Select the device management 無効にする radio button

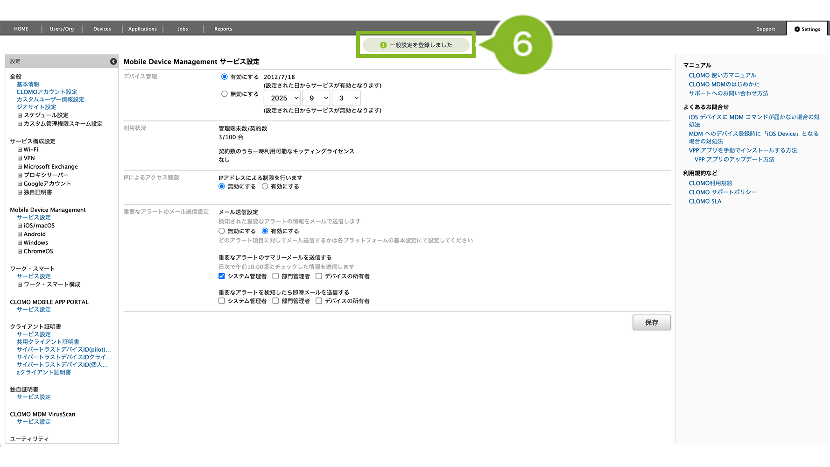click(x=225, y=94)
